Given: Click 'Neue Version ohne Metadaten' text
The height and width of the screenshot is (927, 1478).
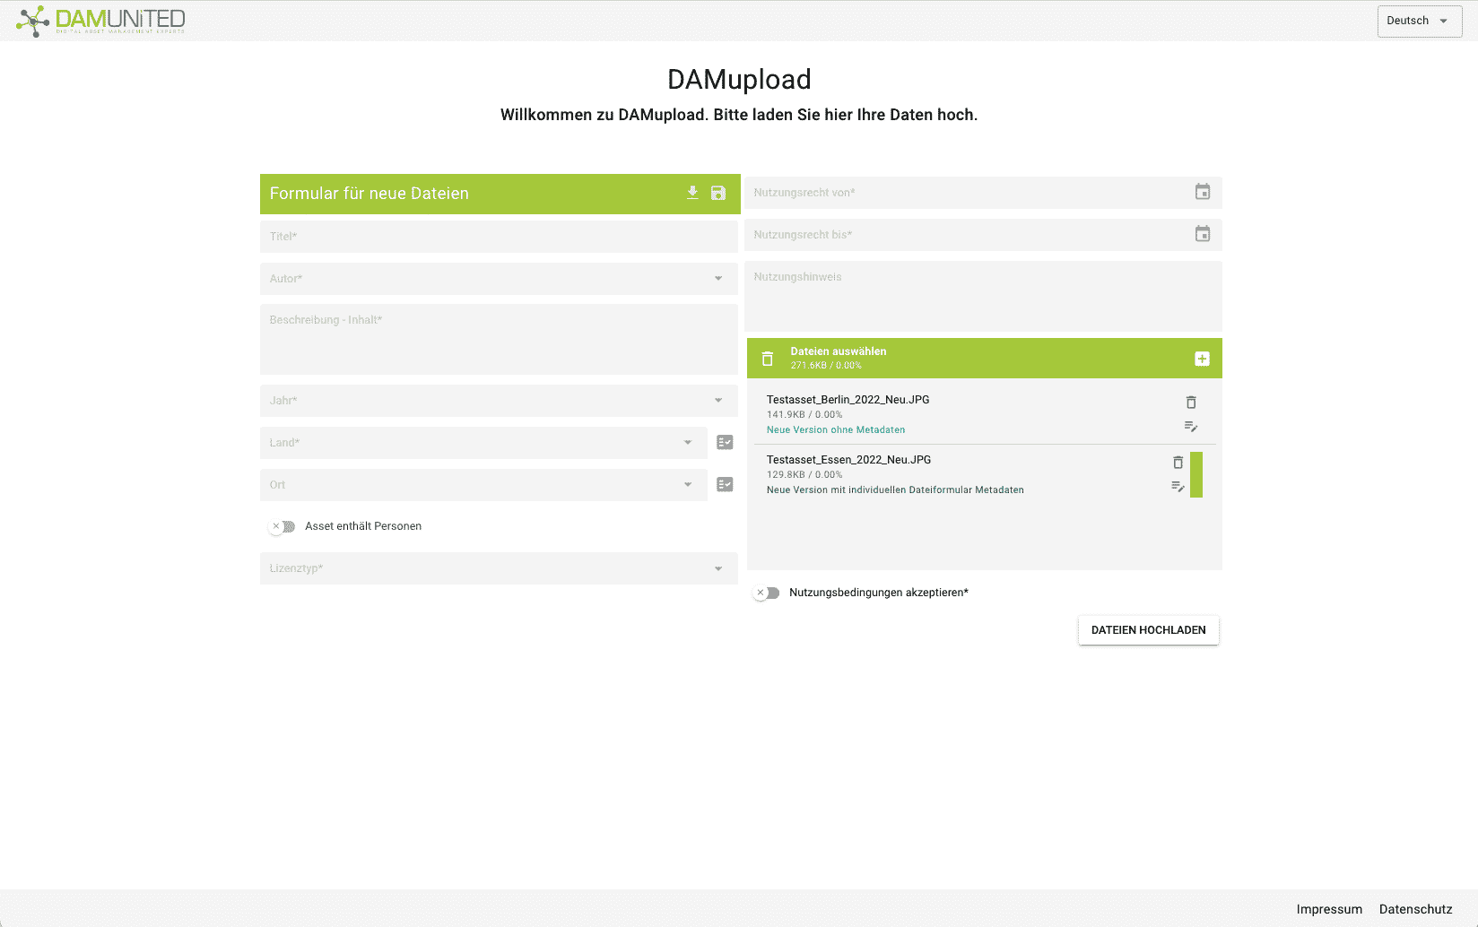Looking at the screenshot, I should point(836,430).
